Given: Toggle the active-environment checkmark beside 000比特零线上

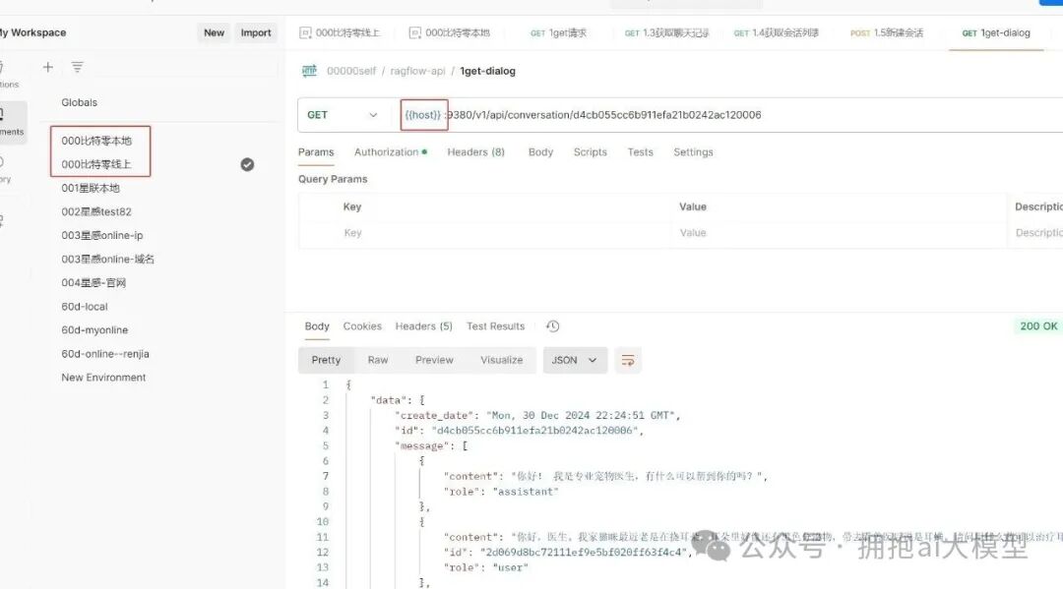Looking at the screenshot, I should [247, 165].
